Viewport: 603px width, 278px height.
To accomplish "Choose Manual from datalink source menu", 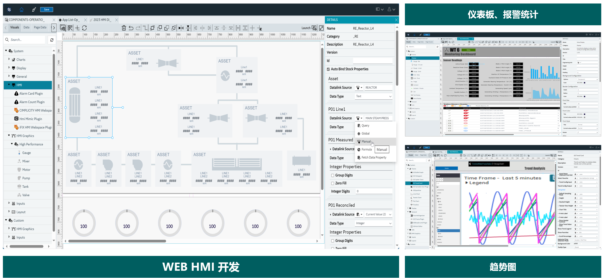I will (366, 142).
